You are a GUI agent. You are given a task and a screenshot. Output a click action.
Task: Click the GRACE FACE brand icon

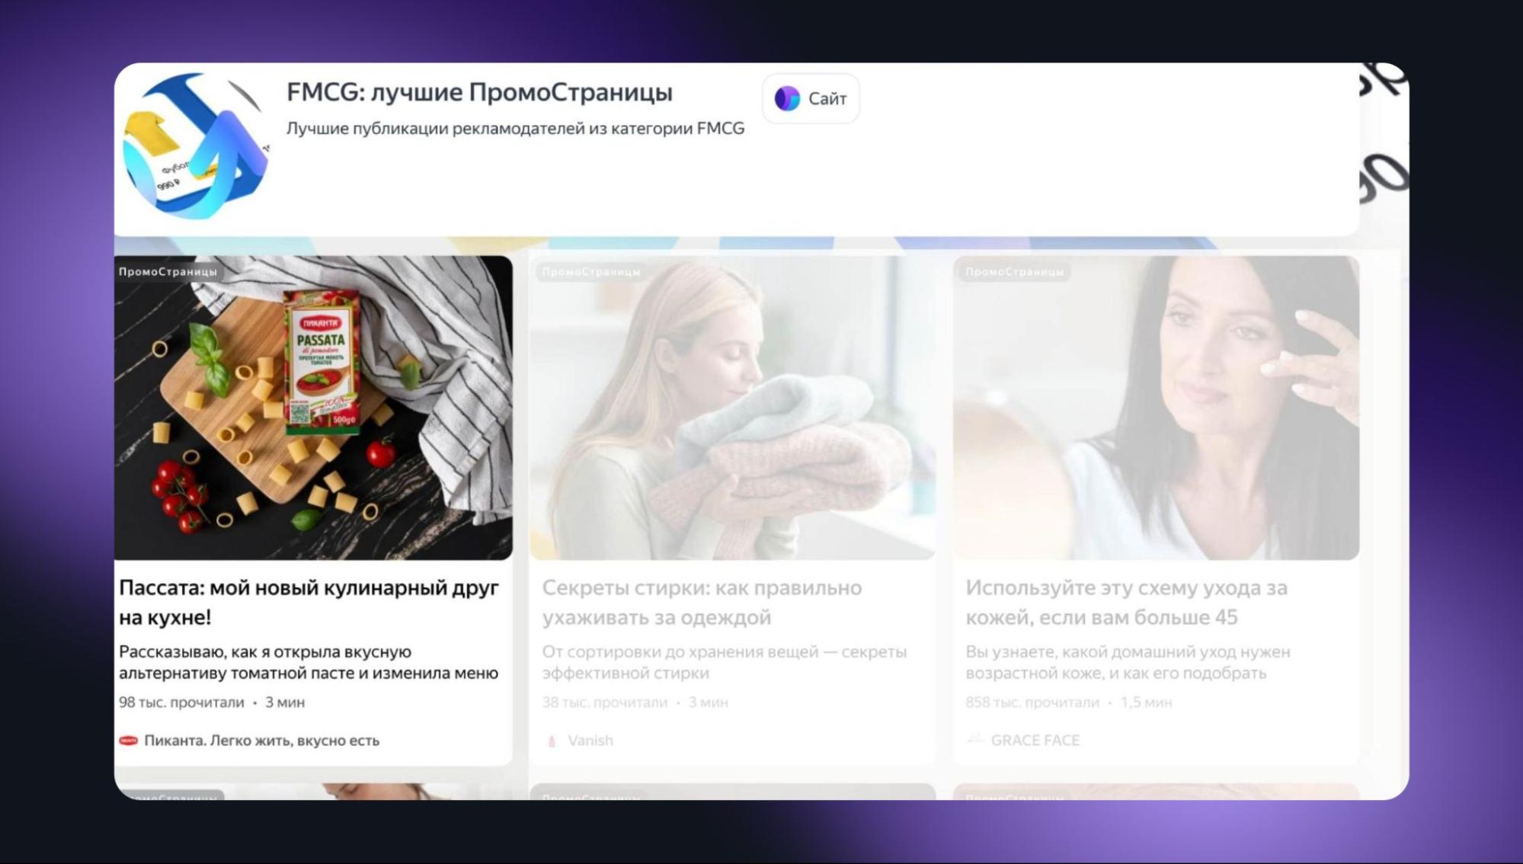pyautogui.click(x=975, y=740)
